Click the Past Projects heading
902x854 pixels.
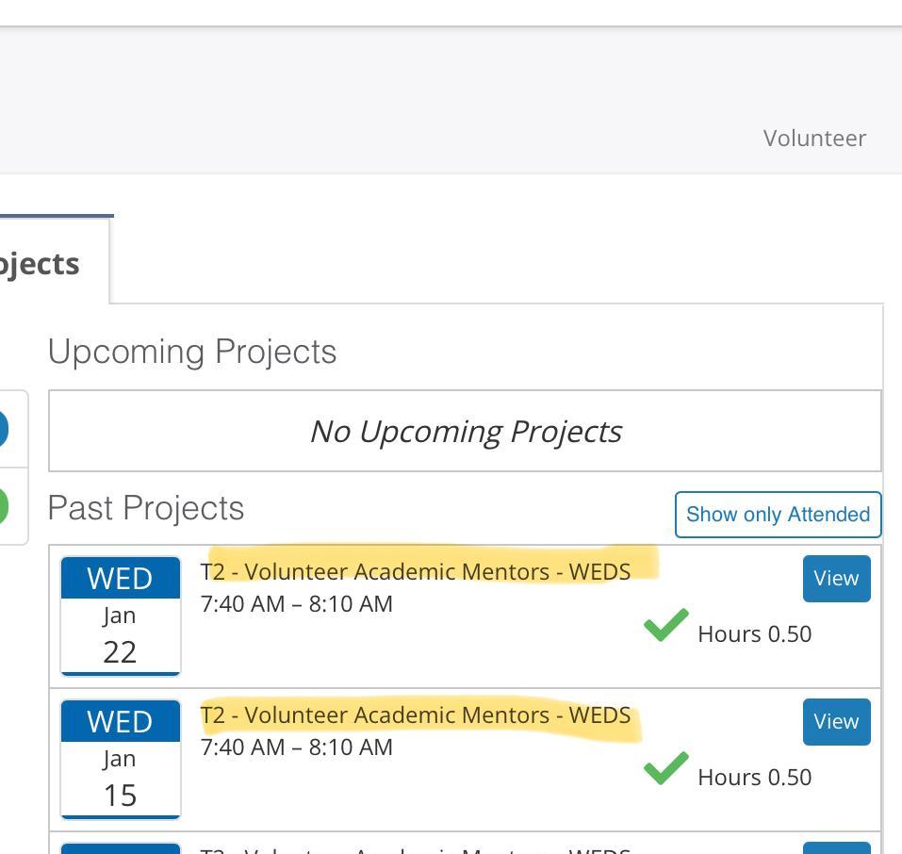coord(146,508)
